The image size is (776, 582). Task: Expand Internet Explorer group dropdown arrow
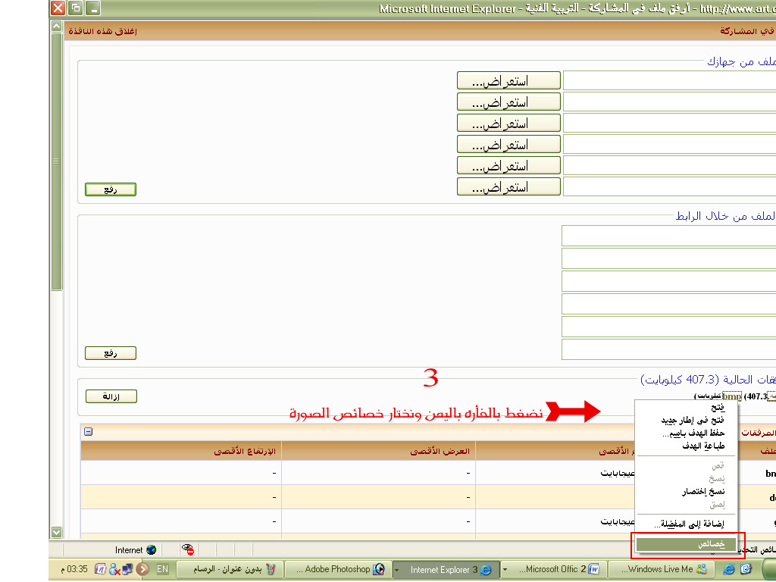click(396, 570)
